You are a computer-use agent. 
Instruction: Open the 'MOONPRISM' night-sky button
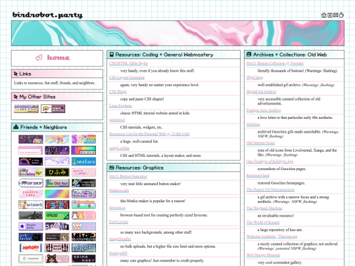pyautogui.click(x=83, y=237)
